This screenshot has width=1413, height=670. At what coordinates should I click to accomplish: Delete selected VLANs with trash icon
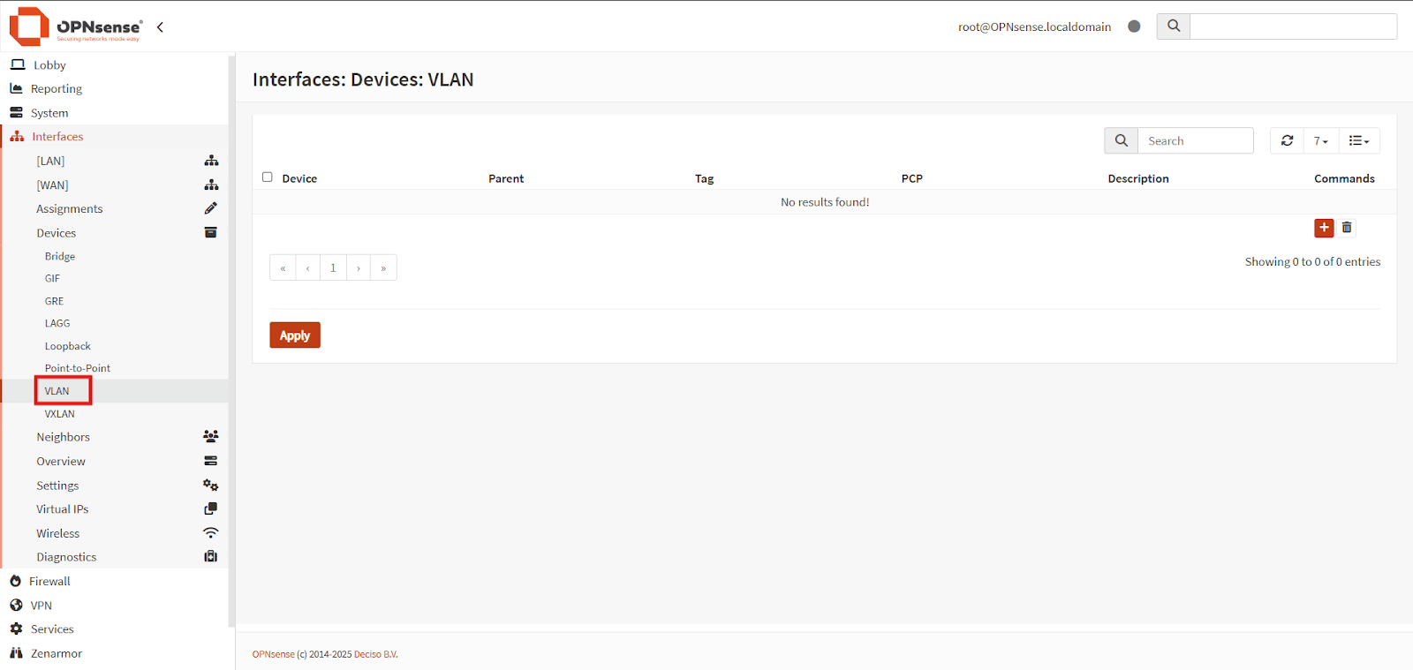coord(1347,228)
